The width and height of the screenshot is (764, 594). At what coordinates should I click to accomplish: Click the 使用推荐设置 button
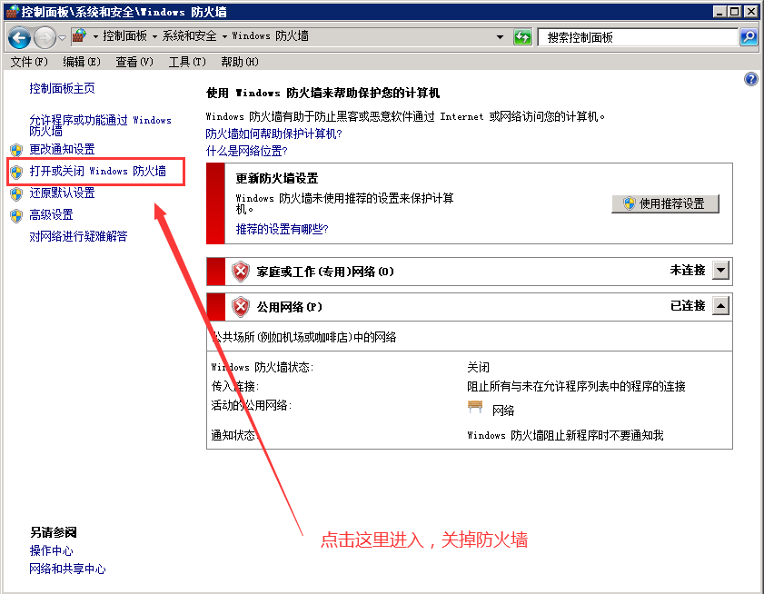pos(665,203)
